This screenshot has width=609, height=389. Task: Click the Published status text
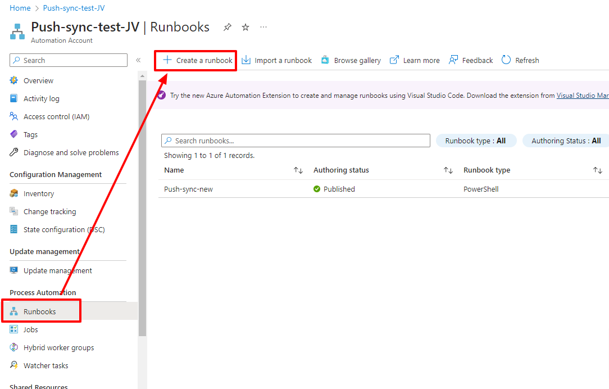point(339,189)
